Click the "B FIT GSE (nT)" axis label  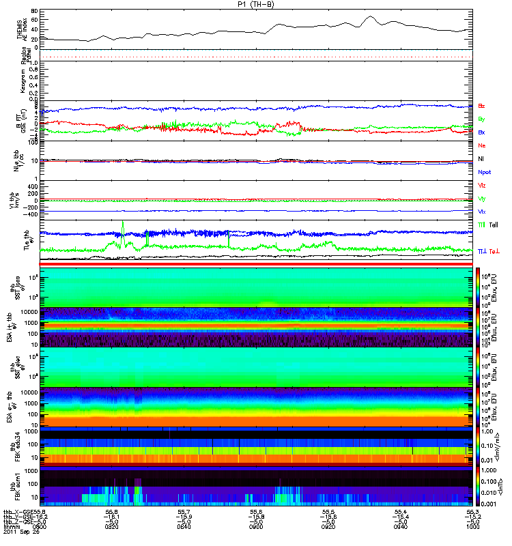(21, 121)
